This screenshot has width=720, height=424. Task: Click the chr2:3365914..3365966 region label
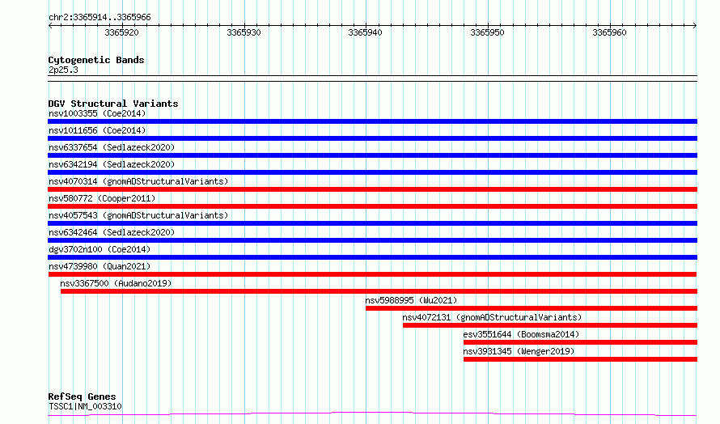100,17
